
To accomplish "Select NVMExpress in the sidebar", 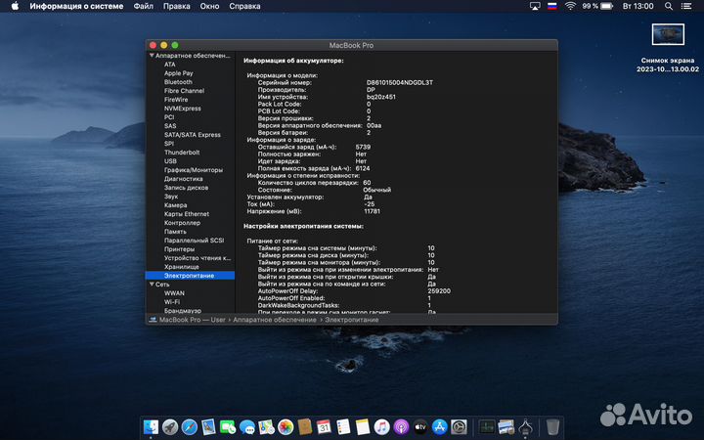I will (x=182, y=109).
